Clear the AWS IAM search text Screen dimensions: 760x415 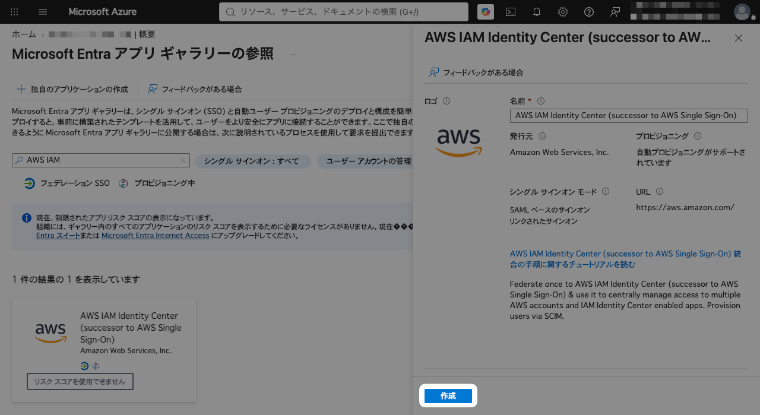pyautogui.click(x=183, y=160)
